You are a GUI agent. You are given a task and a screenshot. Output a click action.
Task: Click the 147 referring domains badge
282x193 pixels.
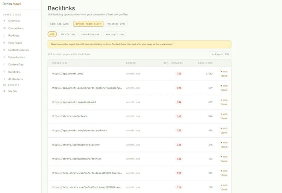(179, 116)
